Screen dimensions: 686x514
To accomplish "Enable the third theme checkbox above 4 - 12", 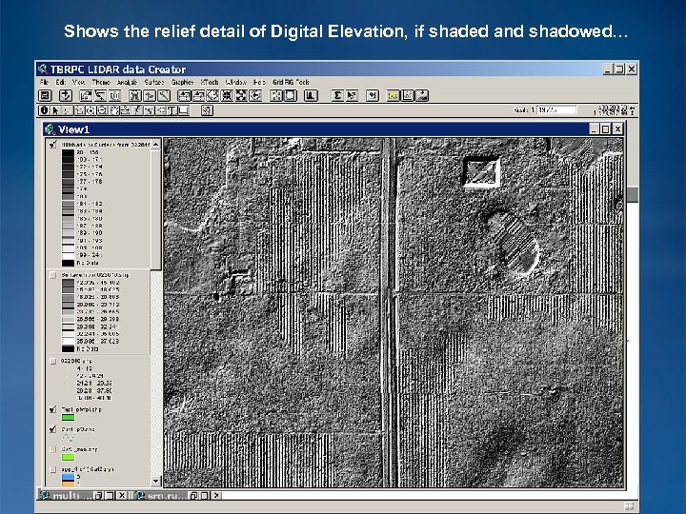I will (x=53, y=361).
